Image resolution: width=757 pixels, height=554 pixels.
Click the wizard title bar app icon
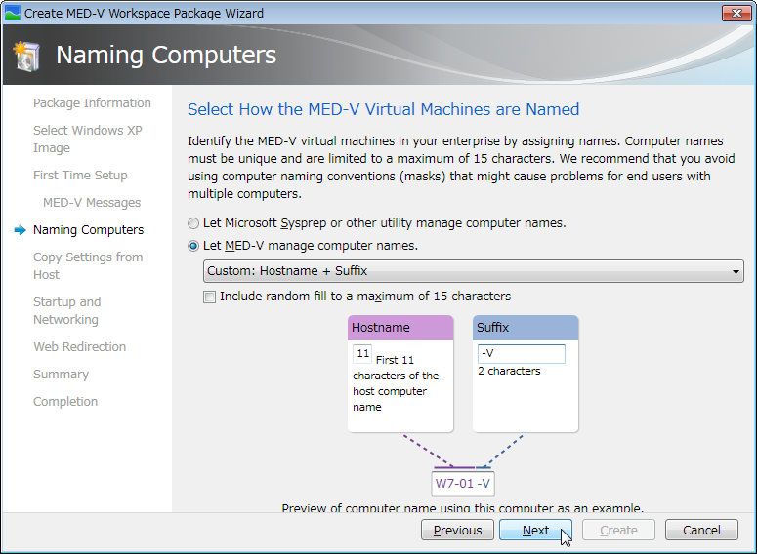tap(12, 13)
